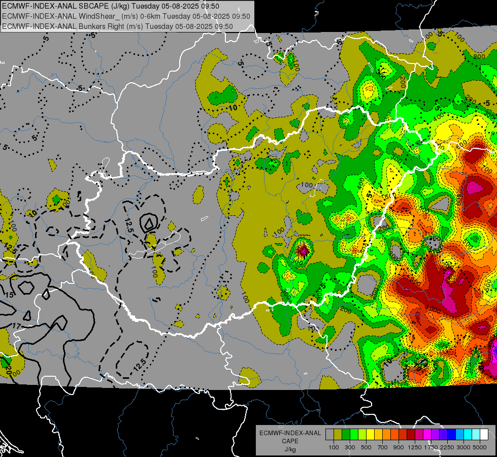Screen dimensions: 497x457
Task: Click the pink-magenta swatch after 1250
Action: point(419,434)
